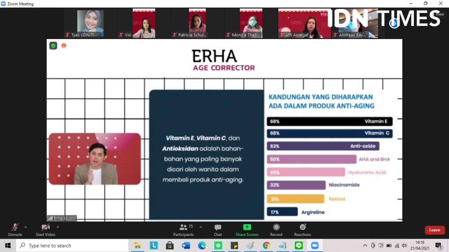Image resolution: width=449 pixels, height=252 pixels.
Task: Expand the arrow beside Participants
Action: point(201,227)
